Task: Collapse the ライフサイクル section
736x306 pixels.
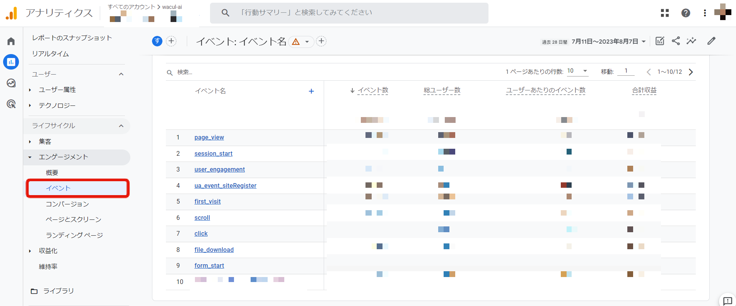Action: pos(121,126)
